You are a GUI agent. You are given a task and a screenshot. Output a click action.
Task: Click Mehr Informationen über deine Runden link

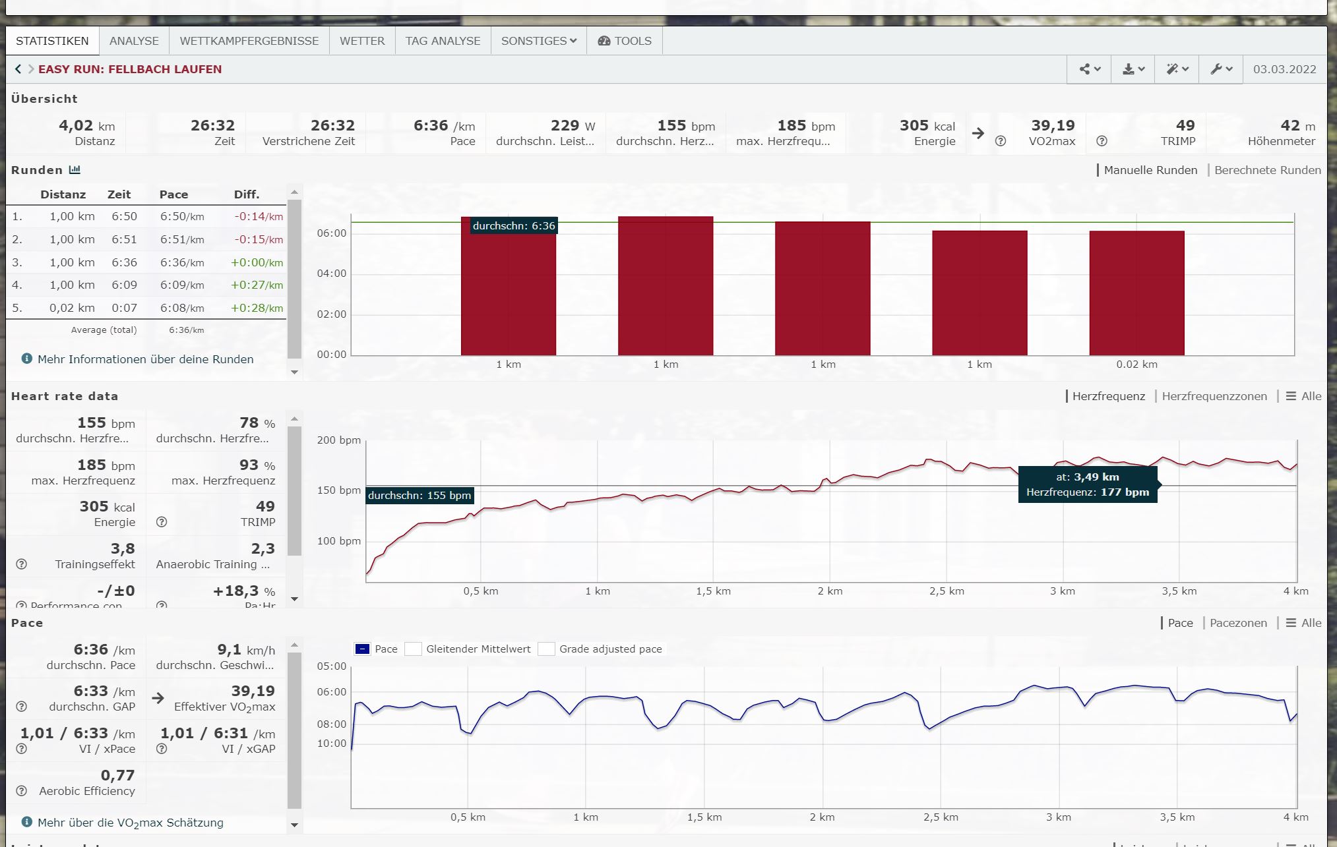pos(145,359)
